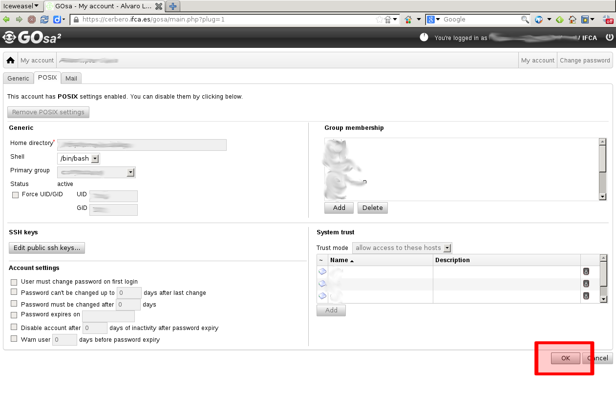Click the first host's penguin icon
The width and height of the screenshot is (616, 393).
(586, 271)
